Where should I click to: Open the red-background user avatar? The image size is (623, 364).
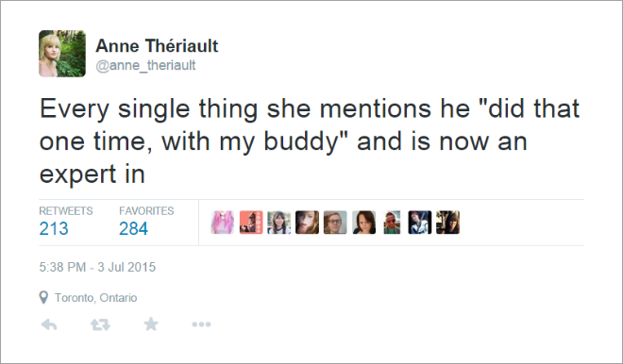pos(251,223)
